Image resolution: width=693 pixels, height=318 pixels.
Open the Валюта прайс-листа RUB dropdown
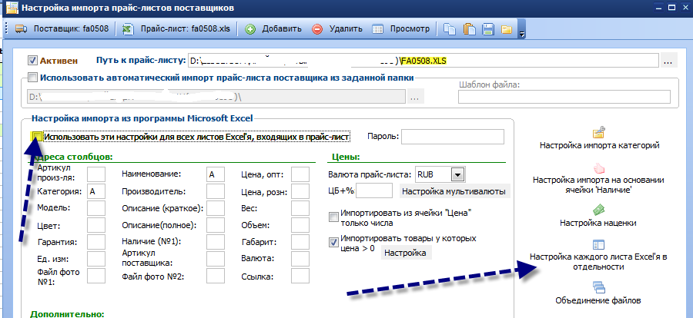tap(457, 174)
